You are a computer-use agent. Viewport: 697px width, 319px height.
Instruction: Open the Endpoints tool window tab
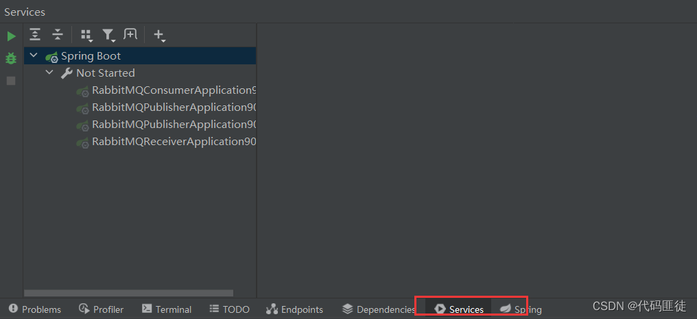pos(294,309)
